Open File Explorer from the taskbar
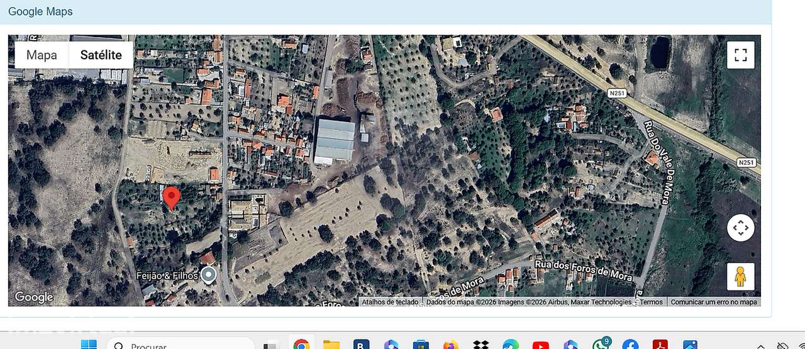 331,345
